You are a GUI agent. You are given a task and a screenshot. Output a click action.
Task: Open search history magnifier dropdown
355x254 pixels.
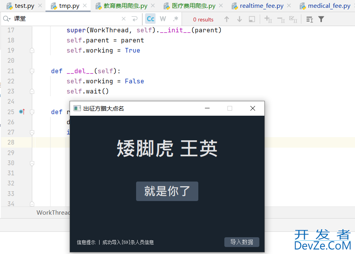(x=7, y=19)
